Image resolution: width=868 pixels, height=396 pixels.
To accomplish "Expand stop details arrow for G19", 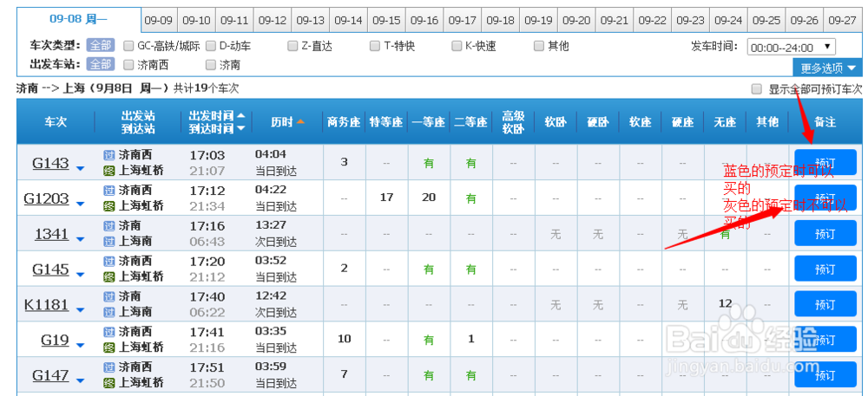I will click(x=80, y=345).
